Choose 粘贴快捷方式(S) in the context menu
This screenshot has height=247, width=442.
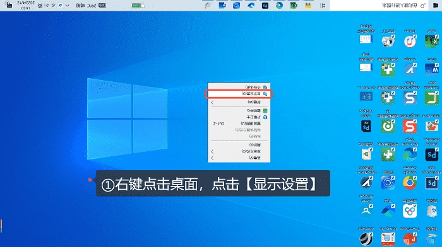[239, 130]
